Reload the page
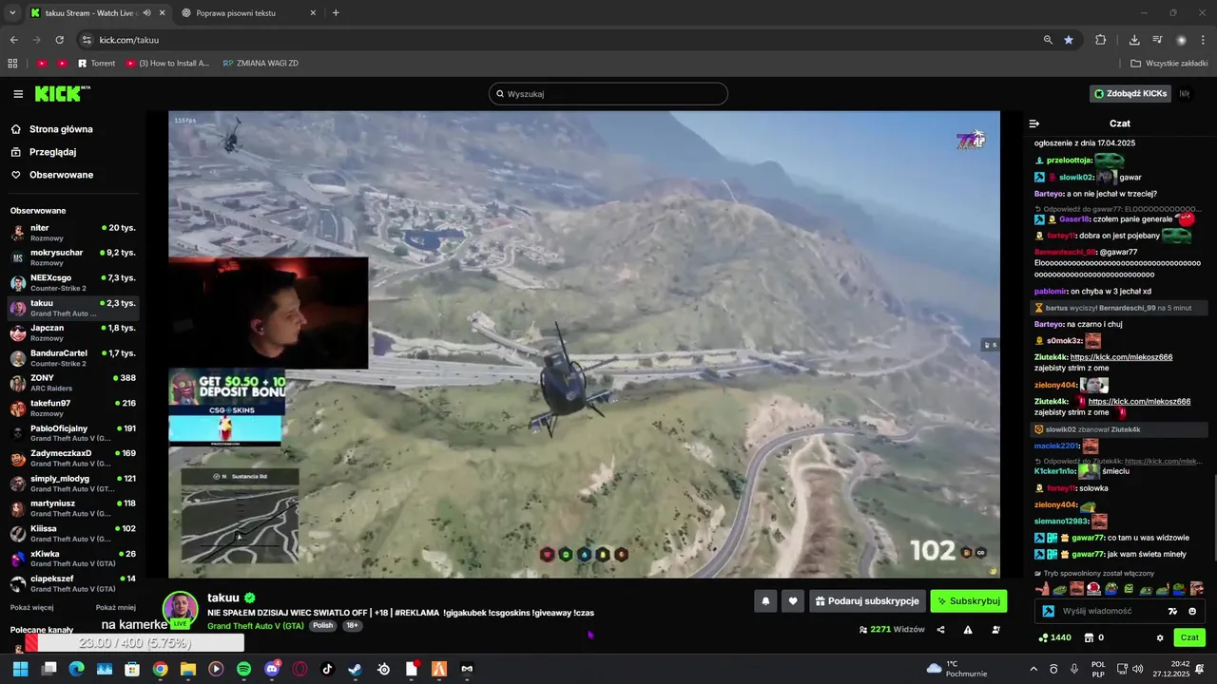The width and height of the screenshot is (1217, 684). pos(59,40)
